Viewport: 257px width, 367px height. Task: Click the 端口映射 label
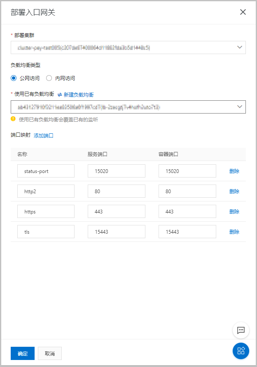[x=21, y=135]
